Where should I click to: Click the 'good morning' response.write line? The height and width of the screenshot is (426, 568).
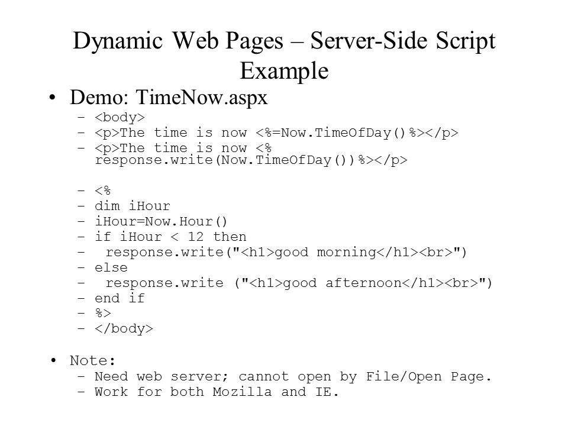pos(286,252)
